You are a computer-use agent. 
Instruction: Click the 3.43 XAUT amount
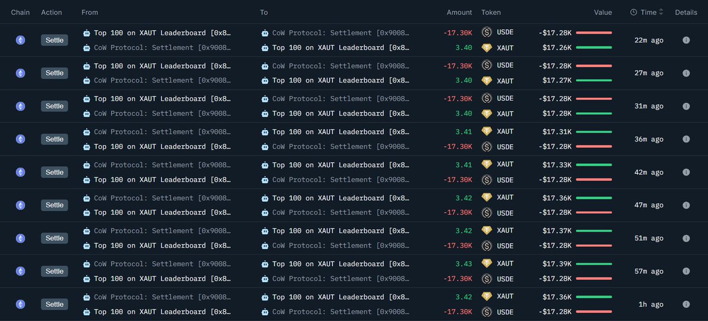pos(464,264)
